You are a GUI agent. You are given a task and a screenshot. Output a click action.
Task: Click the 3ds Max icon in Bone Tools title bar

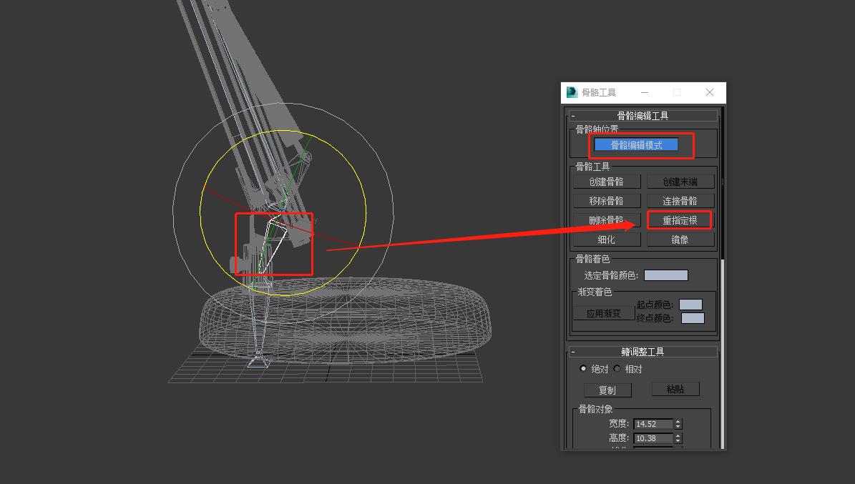[572, 92]
